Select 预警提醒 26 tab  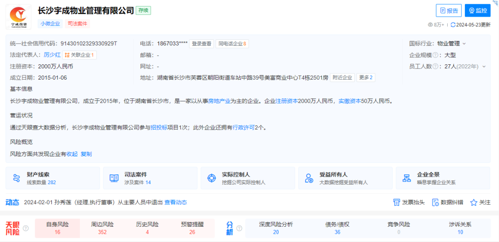[x=192, y=228]
